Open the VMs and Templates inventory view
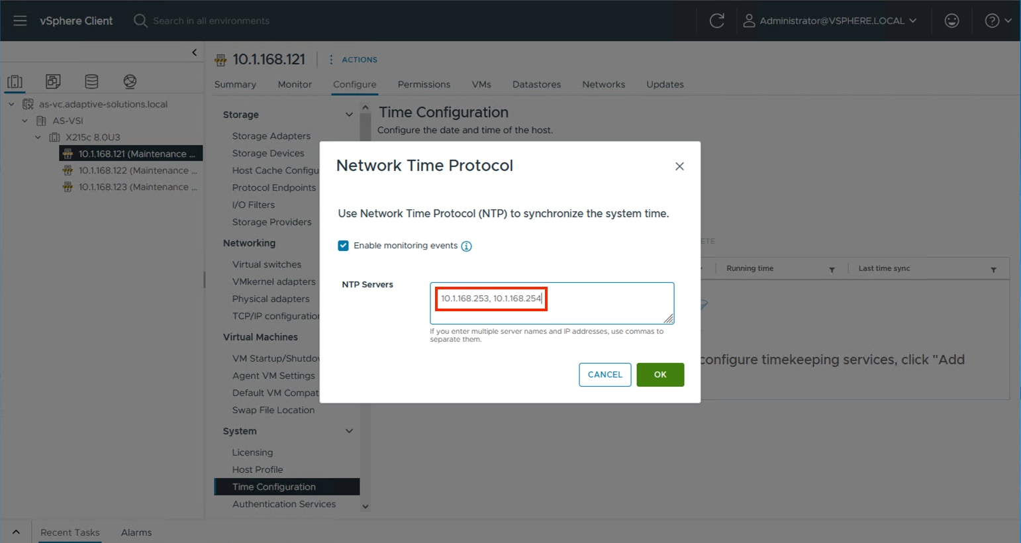This screenshot has width=1021, height=543. [x=52, y=81]
